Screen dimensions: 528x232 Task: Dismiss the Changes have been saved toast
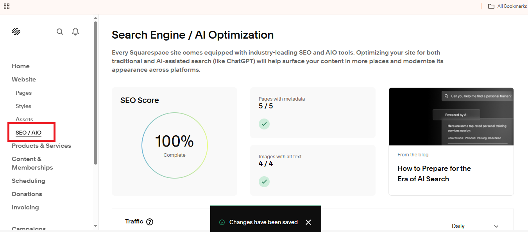point(308,222)
